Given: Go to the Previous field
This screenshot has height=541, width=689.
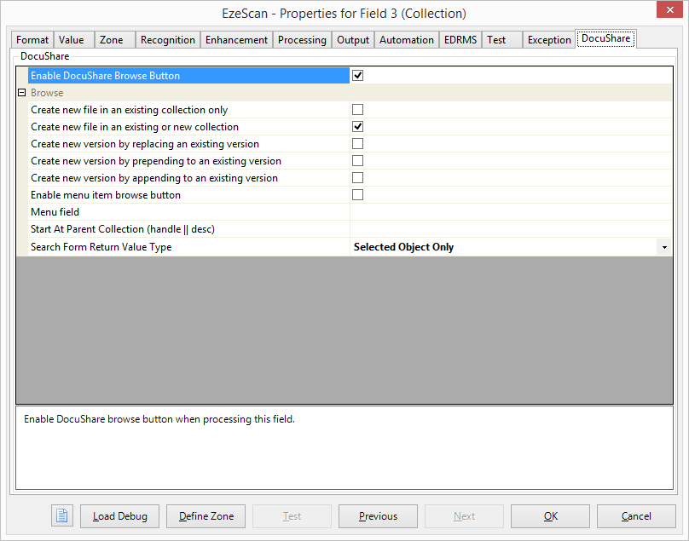Looking at the screenshot, I should point(378,515).
